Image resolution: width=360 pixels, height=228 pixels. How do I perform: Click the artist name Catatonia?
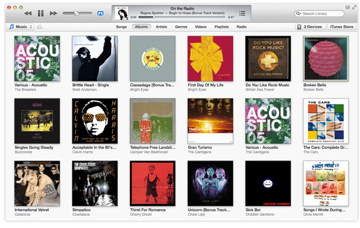[x=22, y=215]
